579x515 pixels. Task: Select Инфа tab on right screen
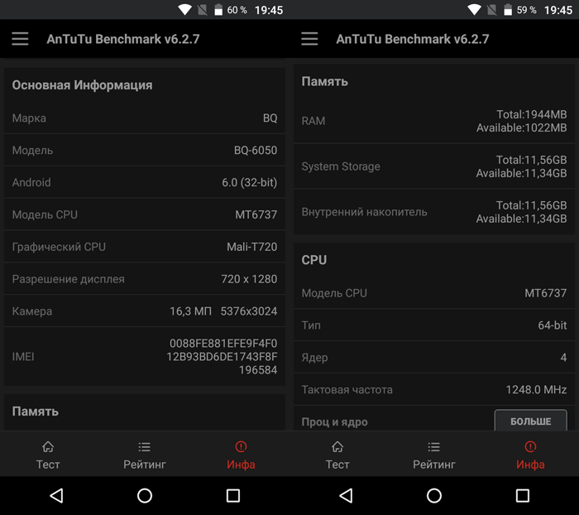(x=530, y=455)
